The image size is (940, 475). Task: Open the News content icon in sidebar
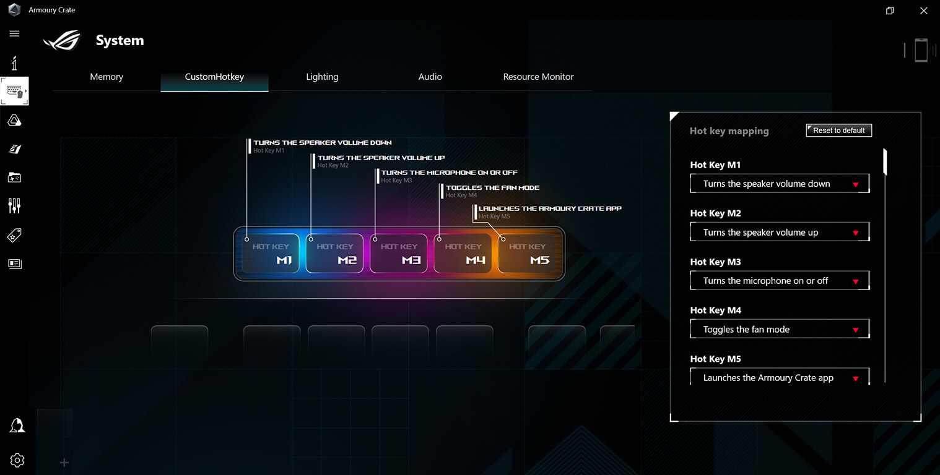click(14, 263)
